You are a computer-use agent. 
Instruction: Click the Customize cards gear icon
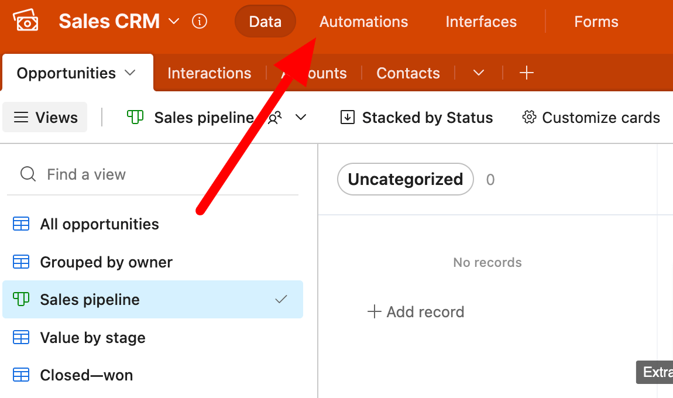coord(529,117)
